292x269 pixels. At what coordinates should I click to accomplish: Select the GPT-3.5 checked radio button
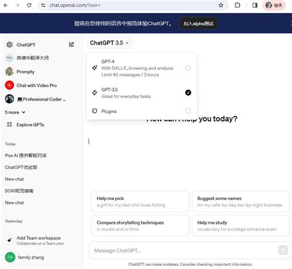point(188,93)
